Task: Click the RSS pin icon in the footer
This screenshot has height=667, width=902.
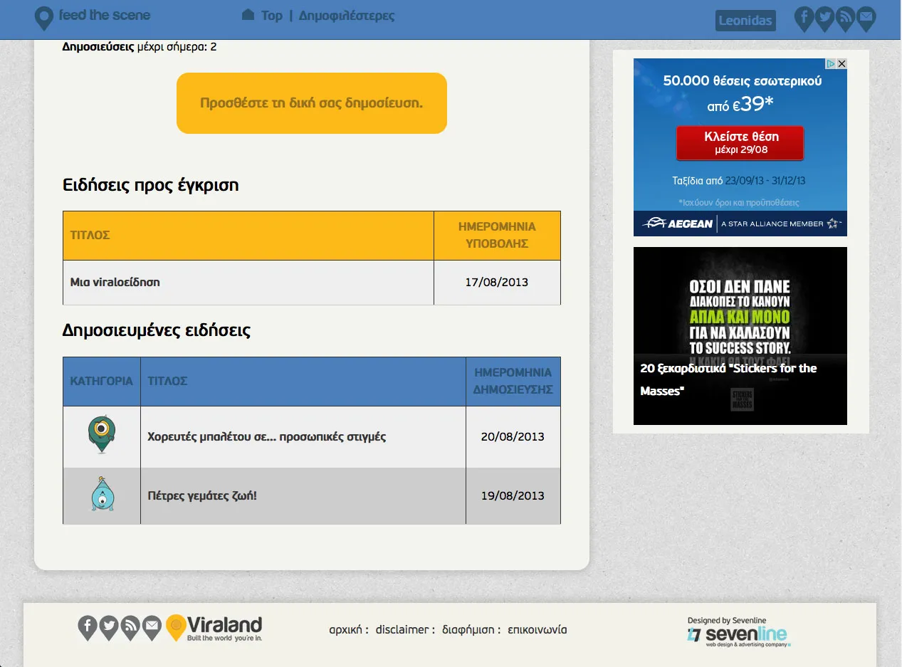Action: click(130, 628)
